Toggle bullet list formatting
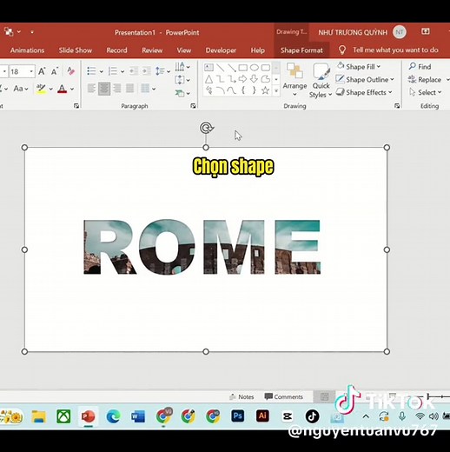Screen dimensions: 450x452 (91, 71)
